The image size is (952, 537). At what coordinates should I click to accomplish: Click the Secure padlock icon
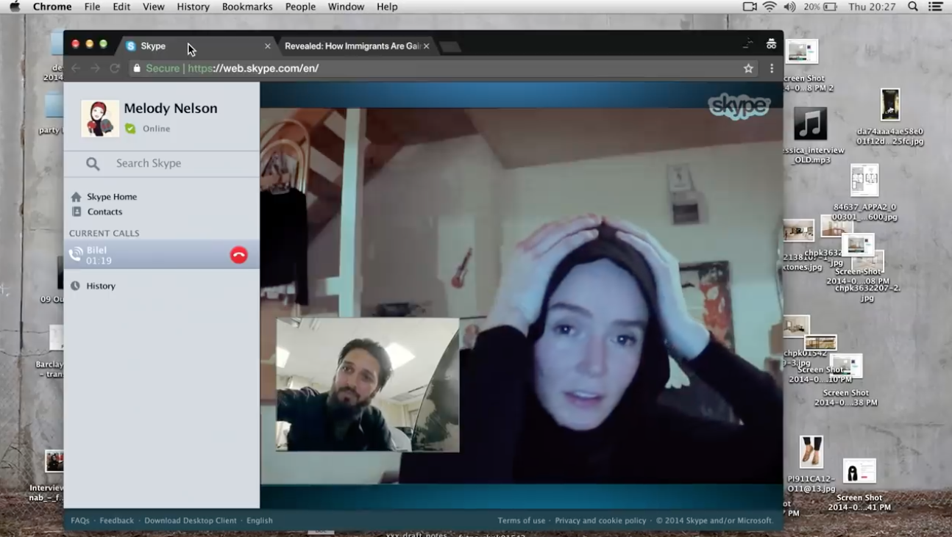pos(137,68)
